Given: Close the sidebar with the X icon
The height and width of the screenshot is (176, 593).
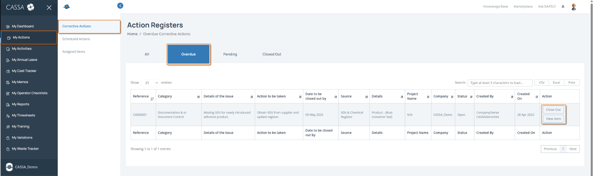Looking at the screenshot, I should (x=49, y=7).
